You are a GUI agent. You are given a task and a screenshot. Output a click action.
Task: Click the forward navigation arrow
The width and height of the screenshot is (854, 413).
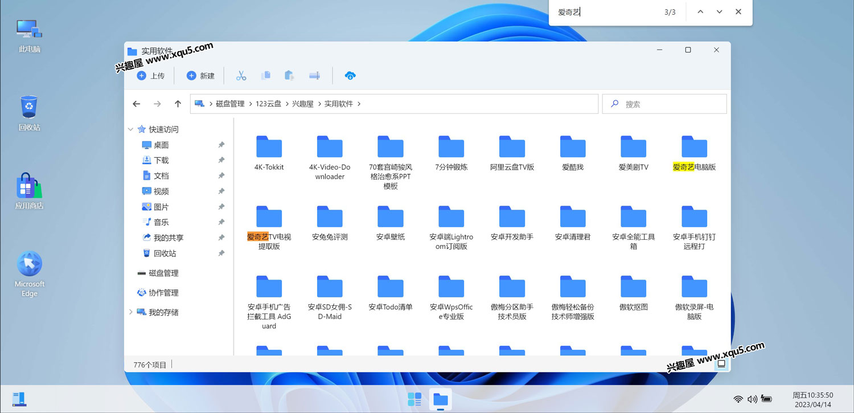tap(157, 104)
